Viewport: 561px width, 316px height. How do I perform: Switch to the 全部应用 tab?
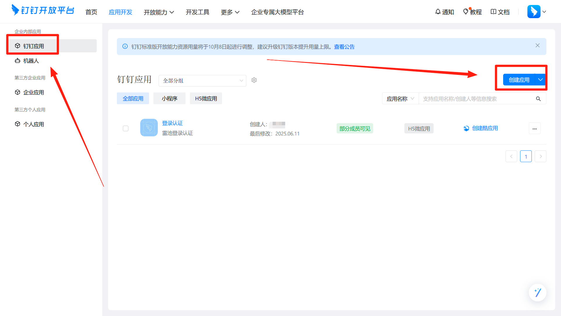[133, 98]
